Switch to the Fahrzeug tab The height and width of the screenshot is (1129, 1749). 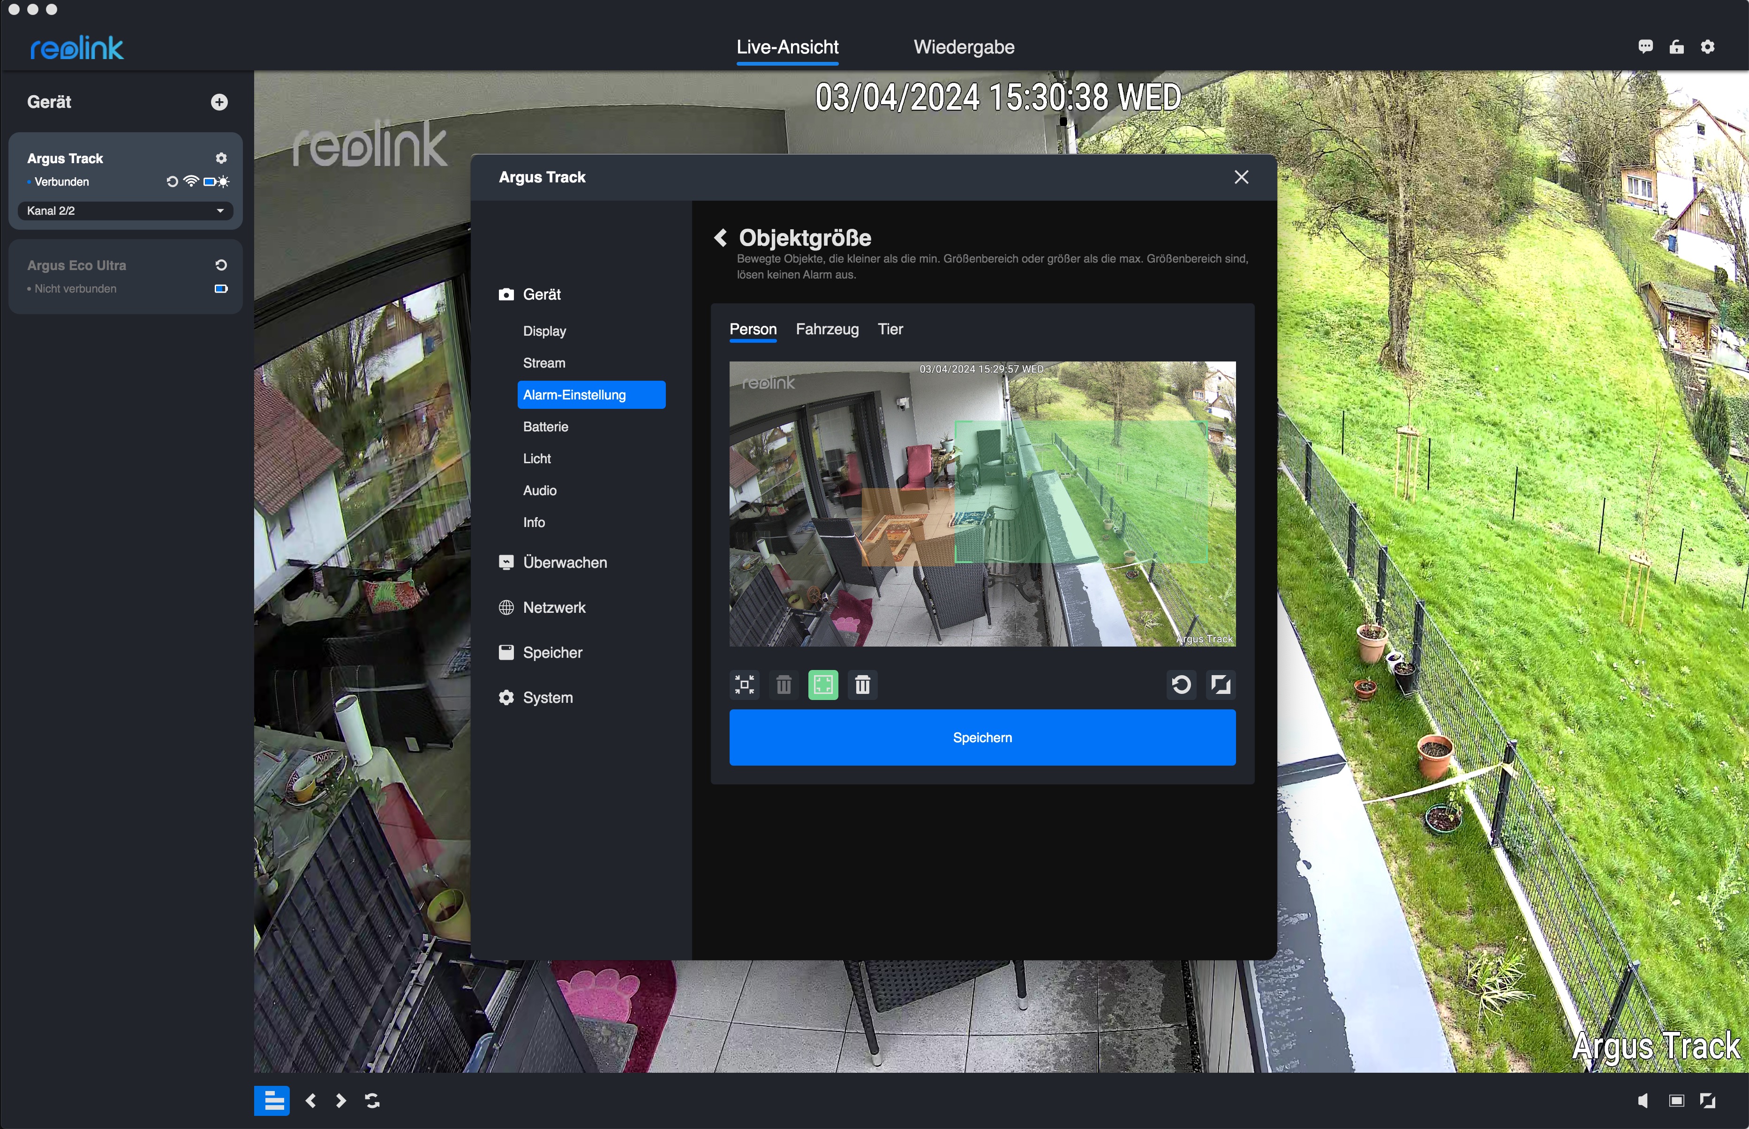(x=827, y=329)
